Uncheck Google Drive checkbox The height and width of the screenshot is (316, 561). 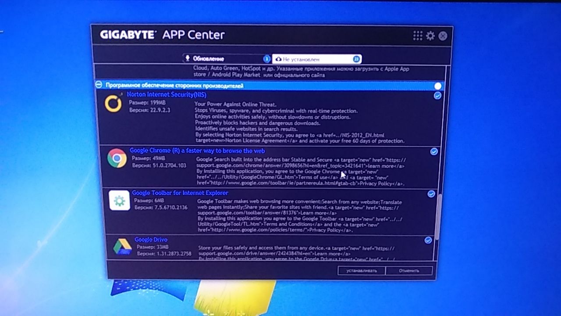click(x=428, y=240)
